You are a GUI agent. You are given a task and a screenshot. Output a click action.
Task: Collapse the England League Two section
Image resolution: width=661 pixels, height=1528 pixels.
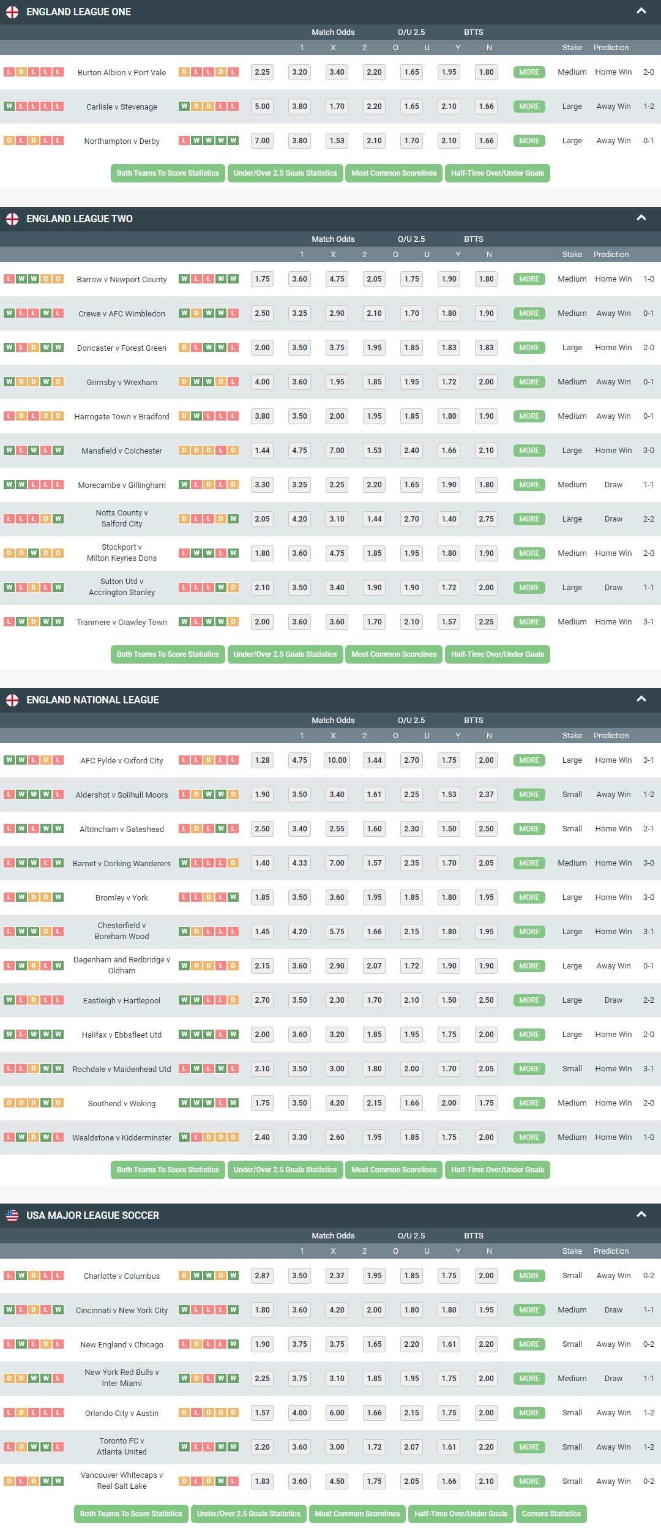641,218
